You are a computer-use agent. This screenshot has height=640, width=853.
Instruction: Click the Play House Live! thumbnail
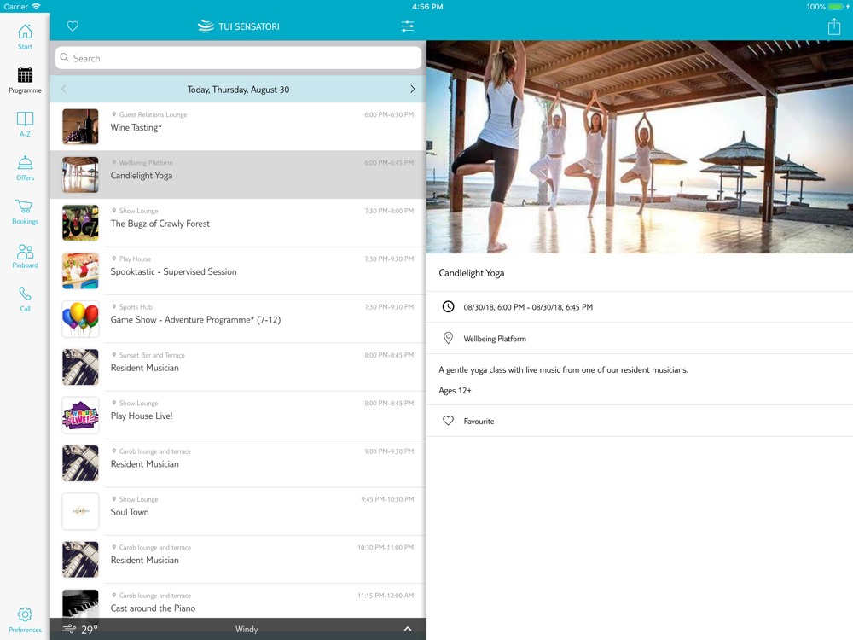pyautogui.click(x=80, y=416)
